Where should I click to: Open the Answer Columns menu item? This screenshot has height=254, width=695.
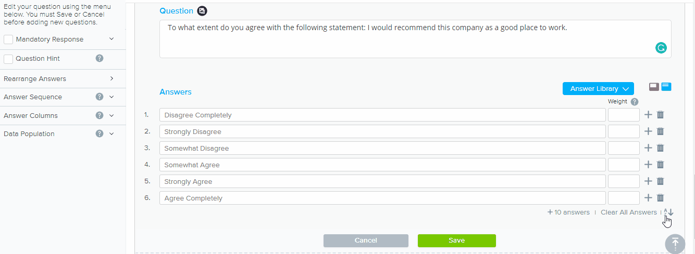[x=111, y=116]
